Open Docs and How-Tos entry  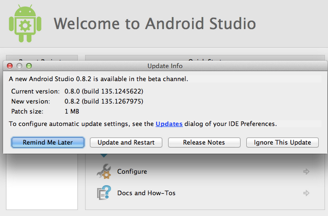tap(146, 193)
